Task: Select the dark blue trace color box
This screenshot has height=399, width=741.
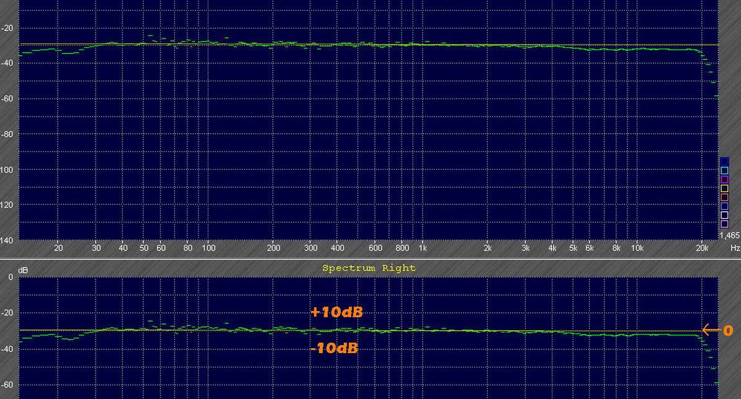Action: (x=724, y=162)
